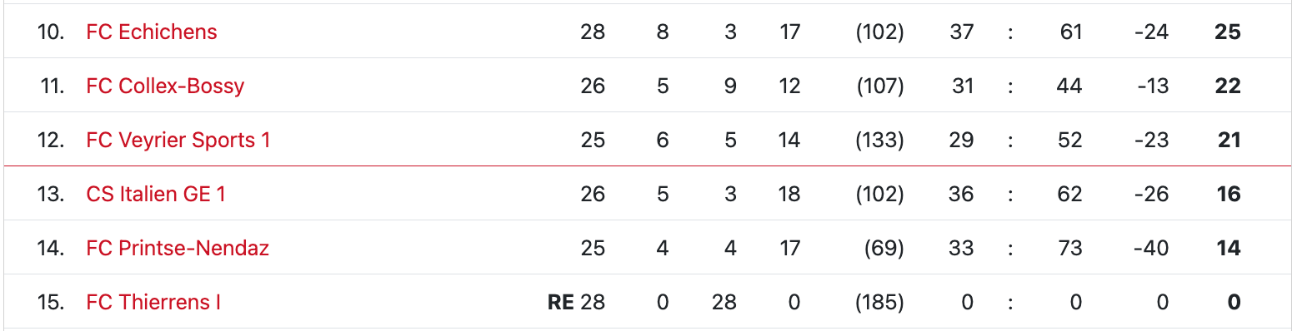Screen dimensions: 1297x331
Task: Open the FC Veyrier Sports 1 link
Action: tap(178, 140)
